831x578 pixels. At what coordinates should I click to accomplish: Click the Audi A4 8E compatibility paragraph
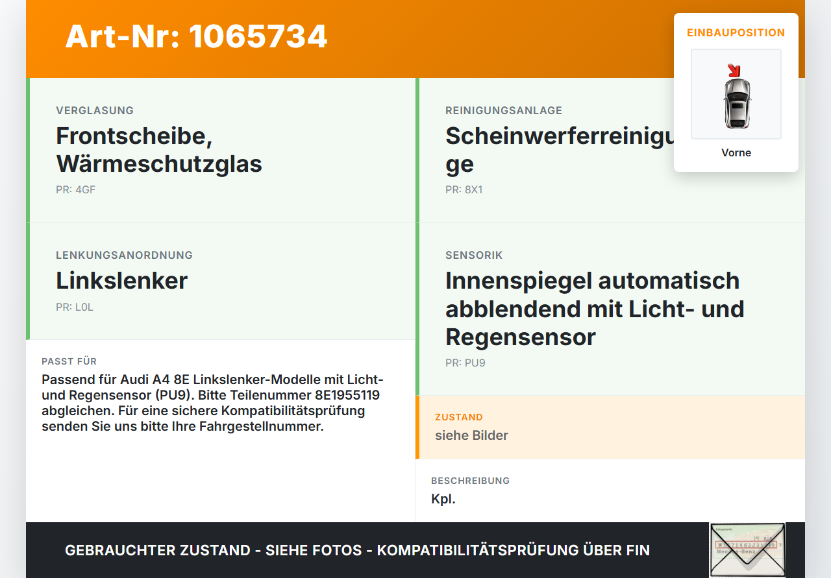213,403
